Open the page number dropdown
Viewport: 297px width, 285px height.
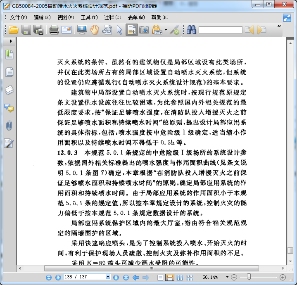(108, 277)
